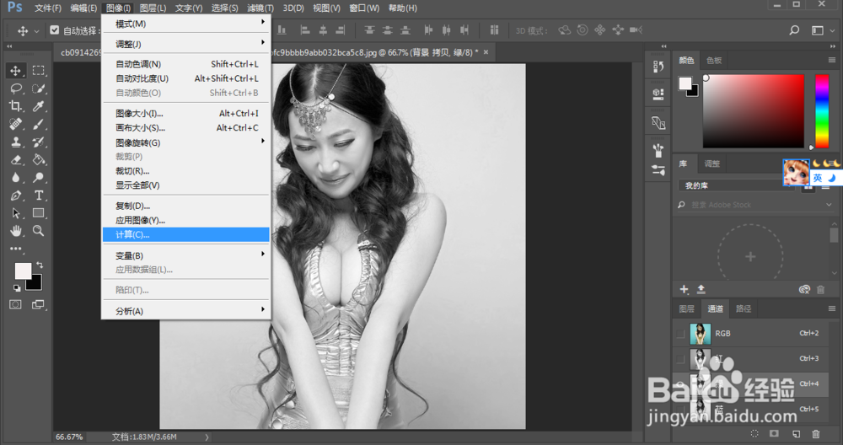
Task: Toggle visibility of the 红 channel
Action: pyautogui.click(x=681, y=359)
